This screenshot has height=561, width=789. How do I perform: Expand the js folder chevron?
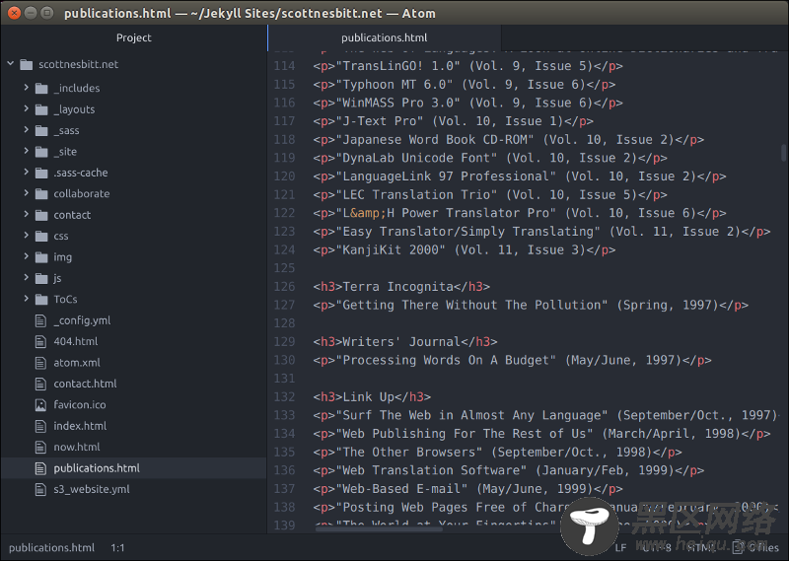point(27,278)
